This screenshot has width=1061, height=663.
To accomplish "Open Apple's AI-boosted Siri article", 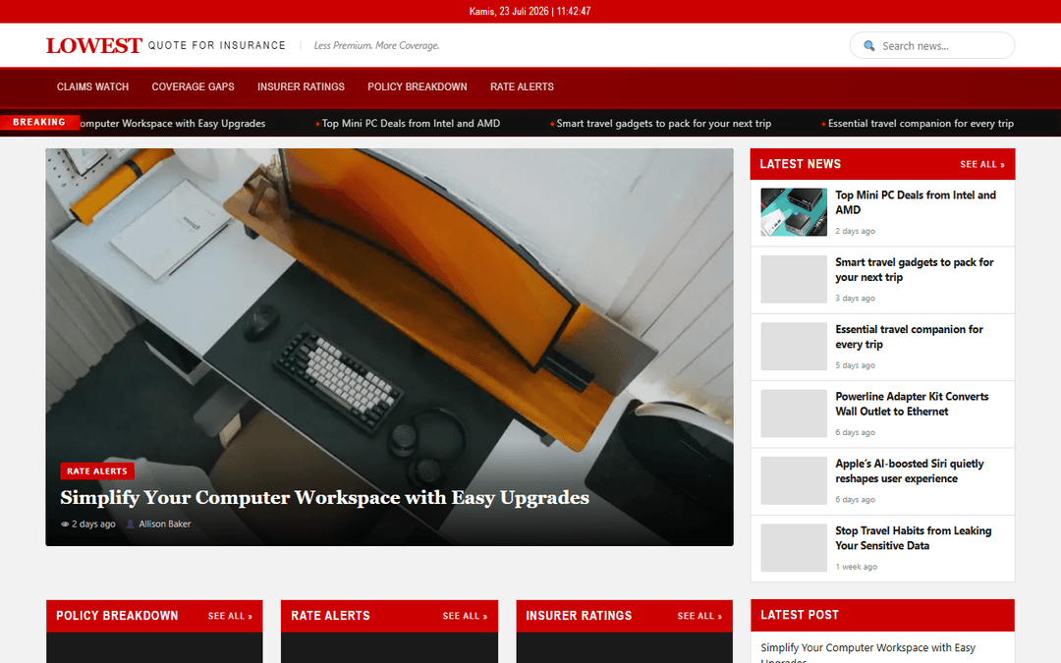I will tap(909, 470).
